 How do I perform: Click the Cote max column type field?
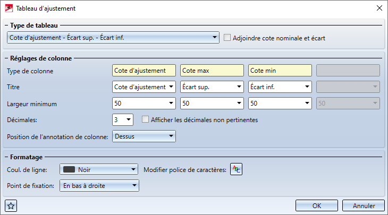212,71
